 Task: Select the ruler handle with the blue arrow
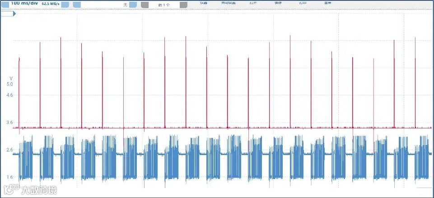pos(9,14)
